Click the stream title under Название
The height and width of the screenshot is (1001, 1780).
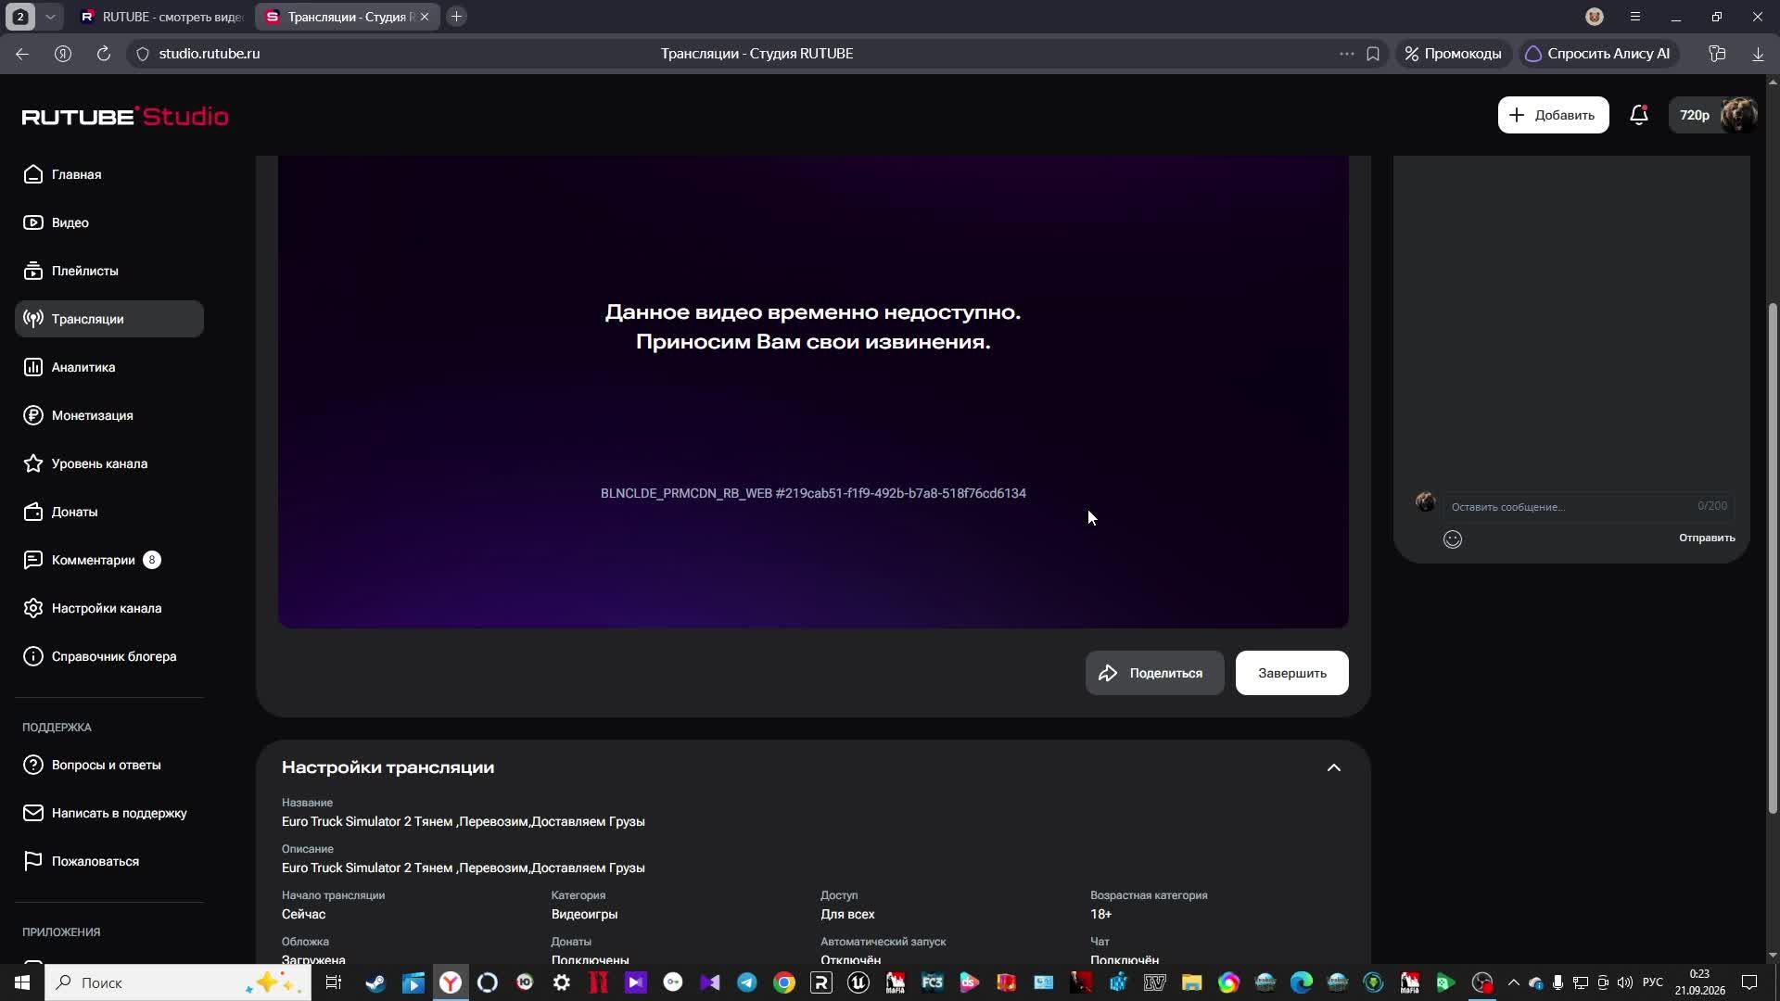(x=464, y=821)
